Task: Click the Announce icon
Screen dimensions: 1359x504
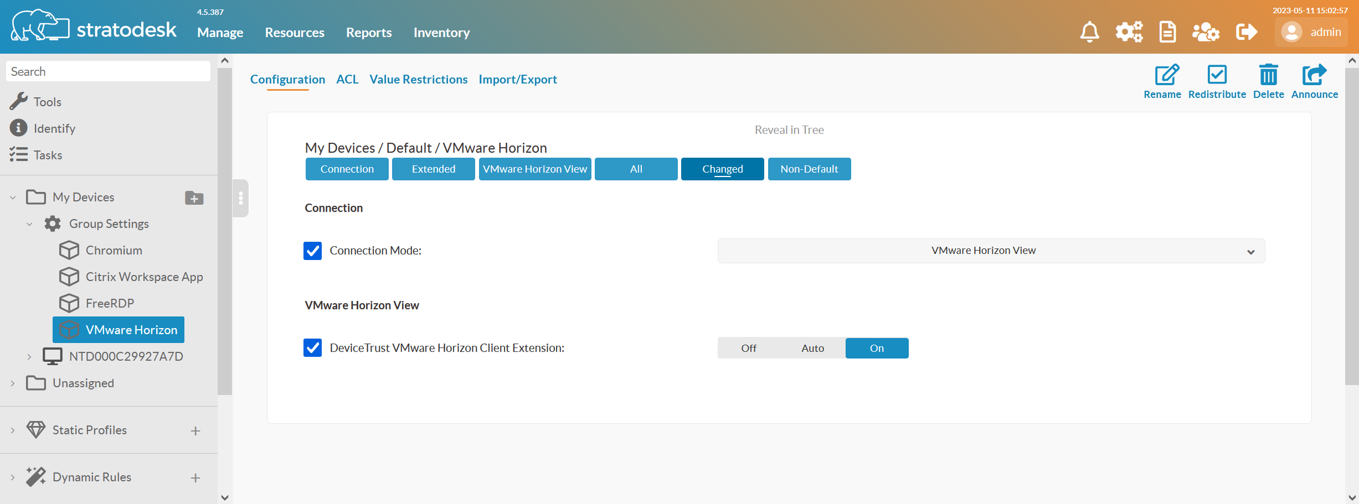Action: [1314, 76]
